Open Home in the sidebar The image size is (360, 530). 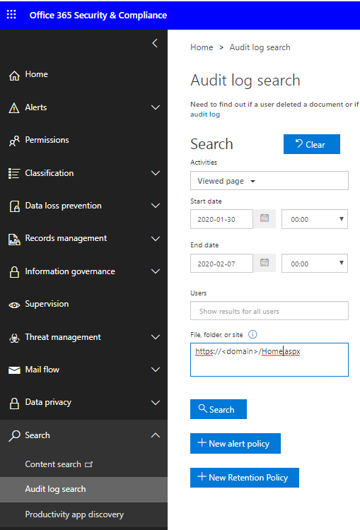click(36, 74)
